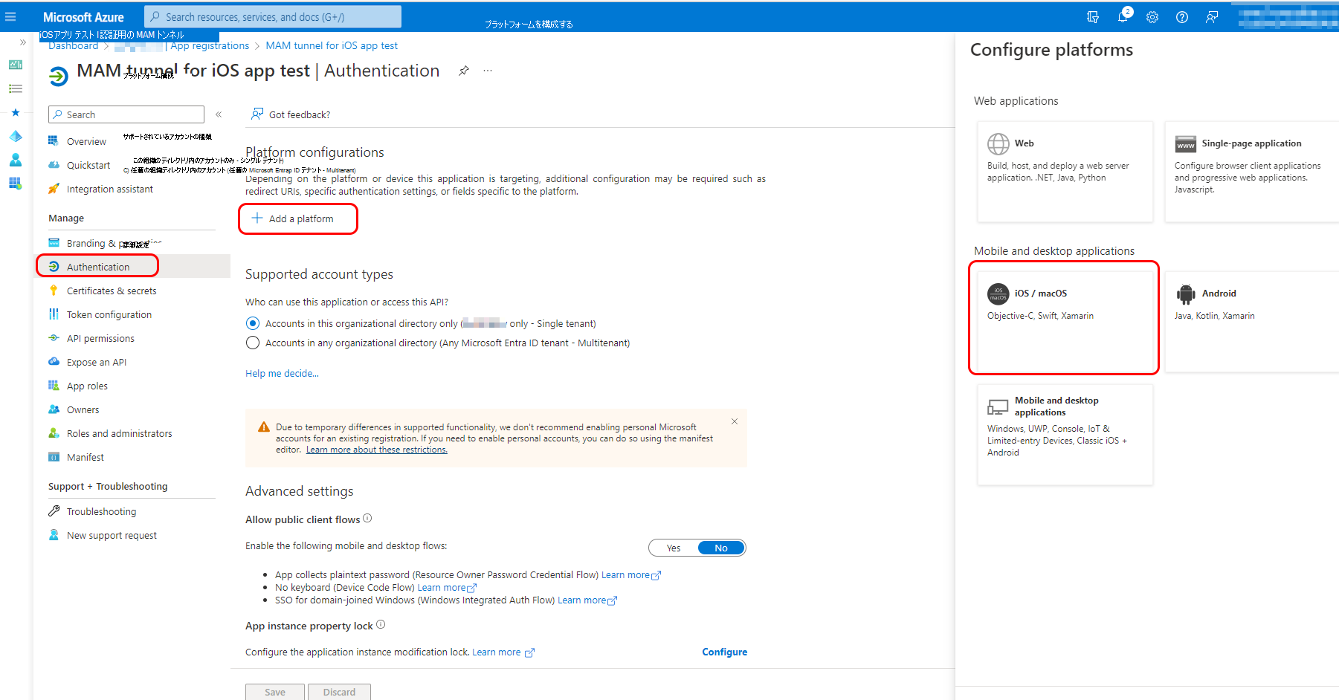Viewport: 1339px width, 700px height.
Task: Open the users icon in the sidebar
Action: tap(16, 160)
